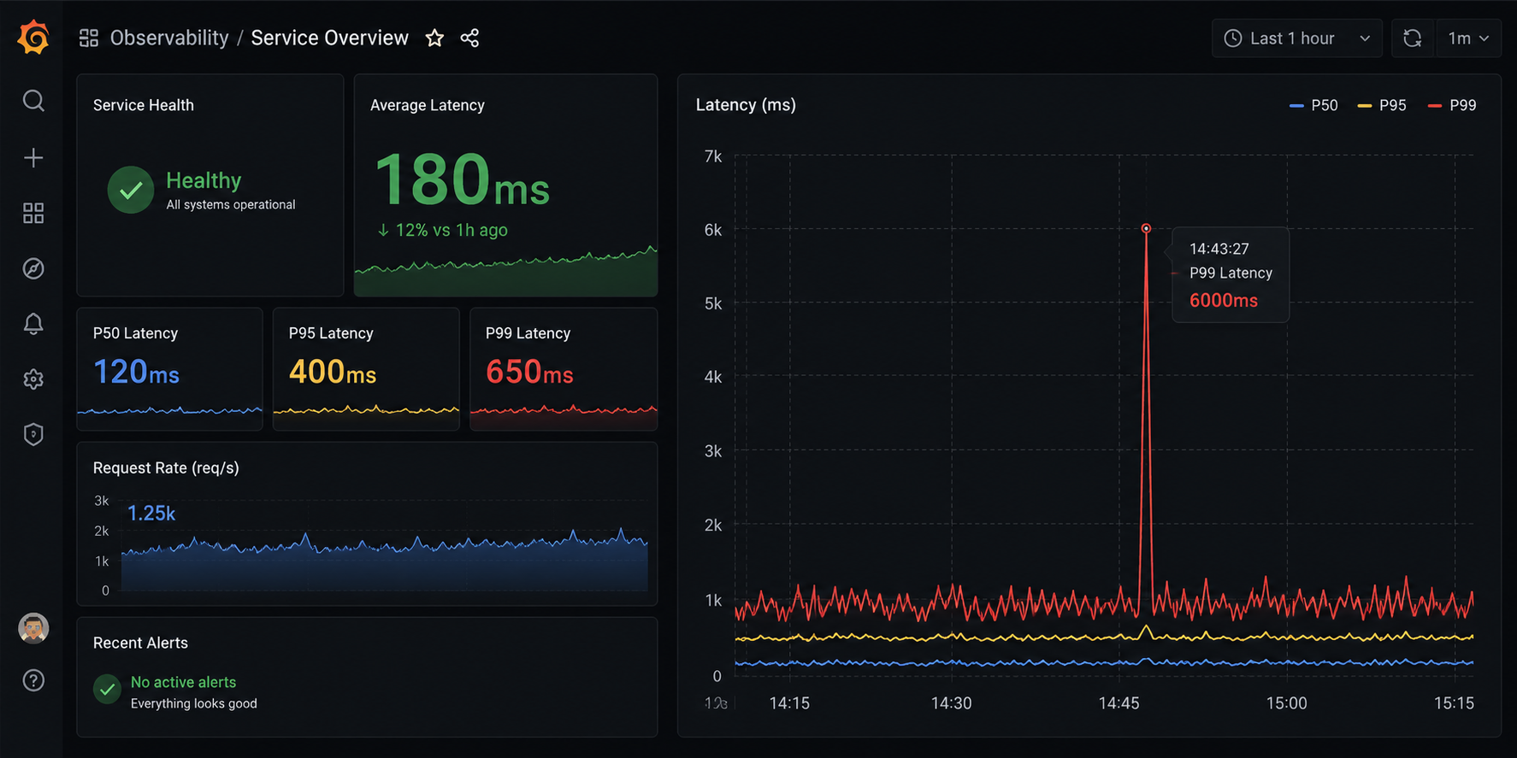
Task: Click the Average Latency green sparkline
Action: click(505, 272)
